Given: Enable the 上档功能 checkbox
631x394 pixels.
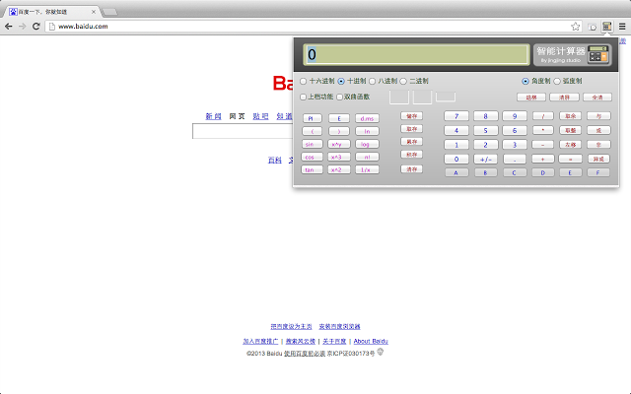Looking at the screenshot, I should pos(304,97).
